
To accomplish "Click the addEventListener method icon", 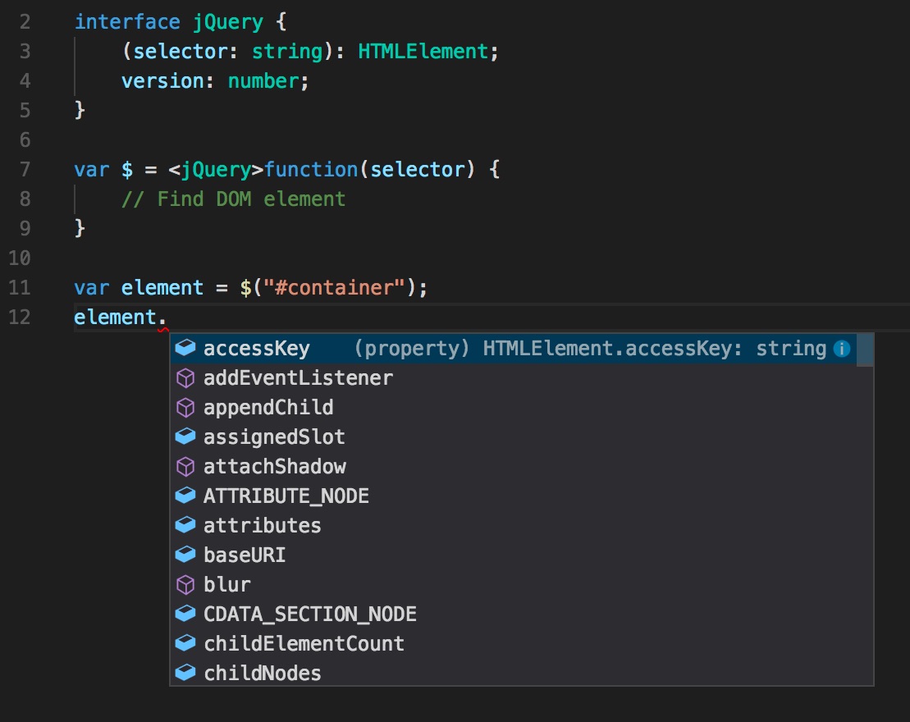I will [185, 378].
